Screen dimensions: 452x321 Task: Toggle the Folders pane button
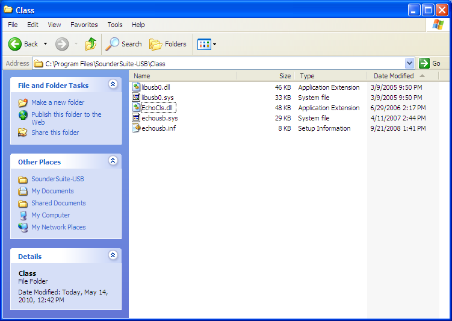[168, 44]
